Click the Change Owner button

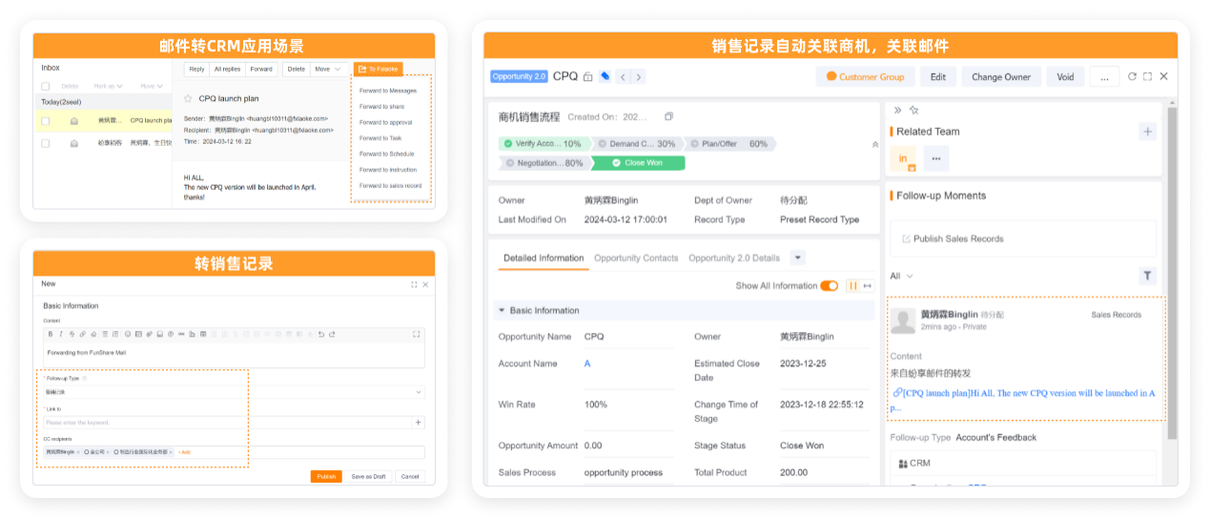click(1000, 77)
